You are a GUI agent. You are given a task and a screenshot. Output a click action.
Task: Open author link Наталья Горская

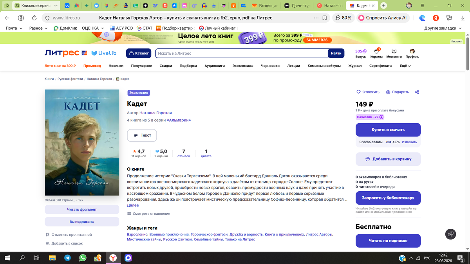click(155, 113)
